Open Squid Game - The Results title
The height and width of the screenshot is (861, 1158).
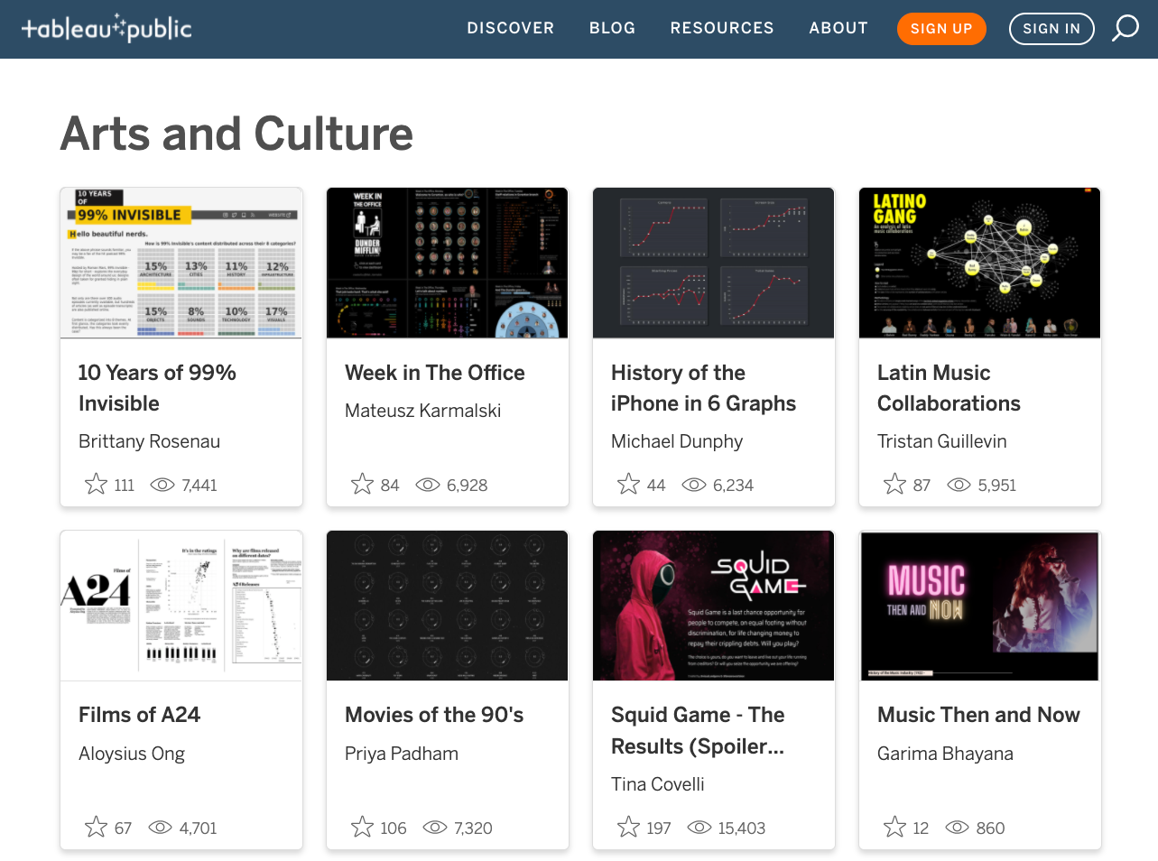(698, 730)
